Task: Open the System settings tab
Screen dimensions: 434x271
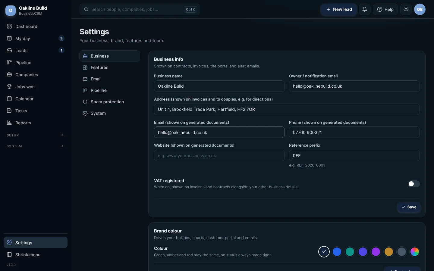Action: (110, 113)
